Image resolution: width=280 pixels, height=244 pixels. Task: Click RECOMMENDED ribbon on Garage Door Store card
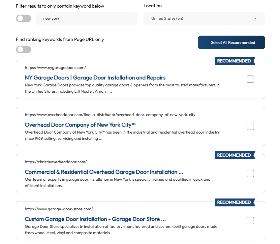(234, 202)
